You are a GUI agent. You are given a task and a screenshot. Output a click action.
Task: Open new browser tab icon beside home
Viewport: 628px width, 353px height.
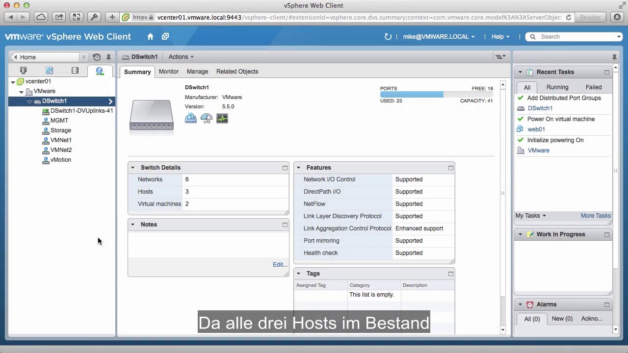pyautogui.click(x=165, y=37)
